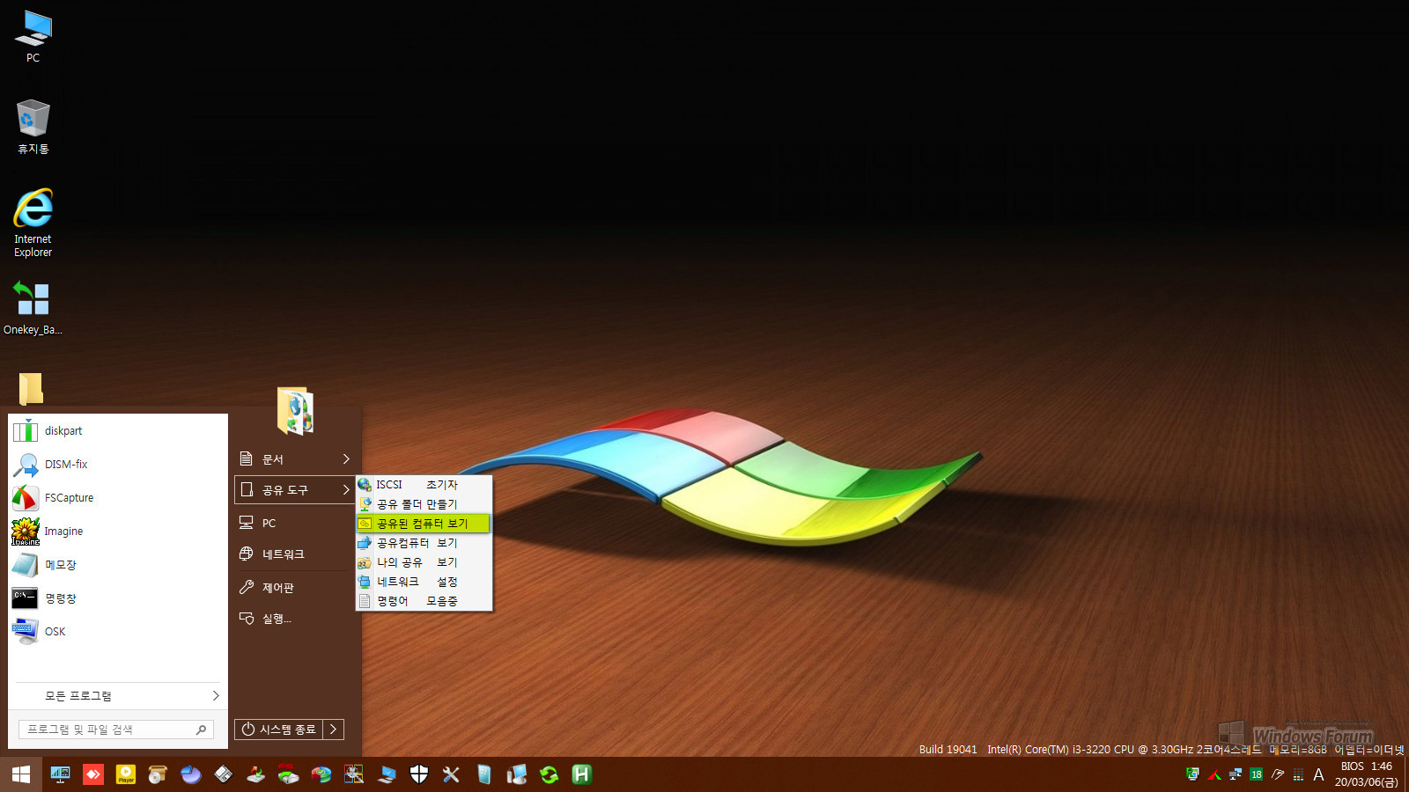Launch DISM-fix from the Start menu

tap(118, 465)
